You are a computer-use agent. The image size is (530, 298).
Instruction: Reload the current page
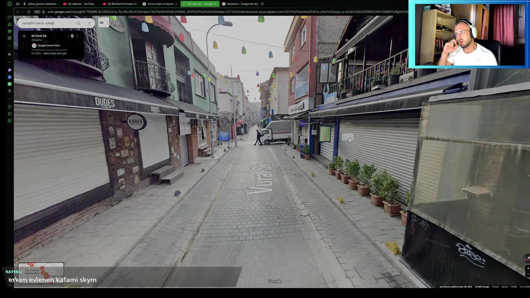coord(29,12)
